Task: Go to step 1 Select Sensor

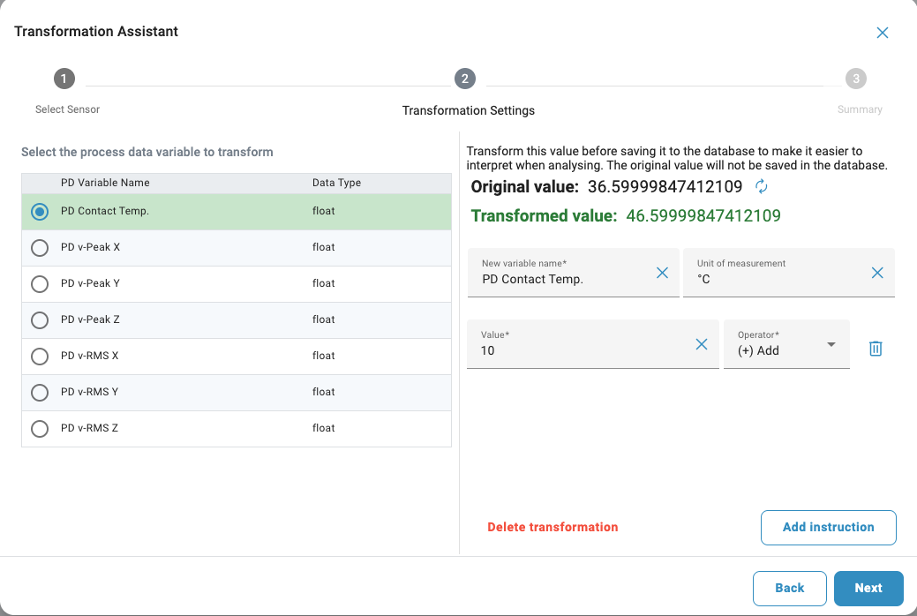Action: pos(64,79)
